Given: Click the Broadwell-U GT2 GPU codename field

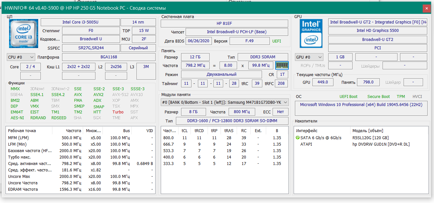Looking at the screenshot, I should (x=377, y=39).
